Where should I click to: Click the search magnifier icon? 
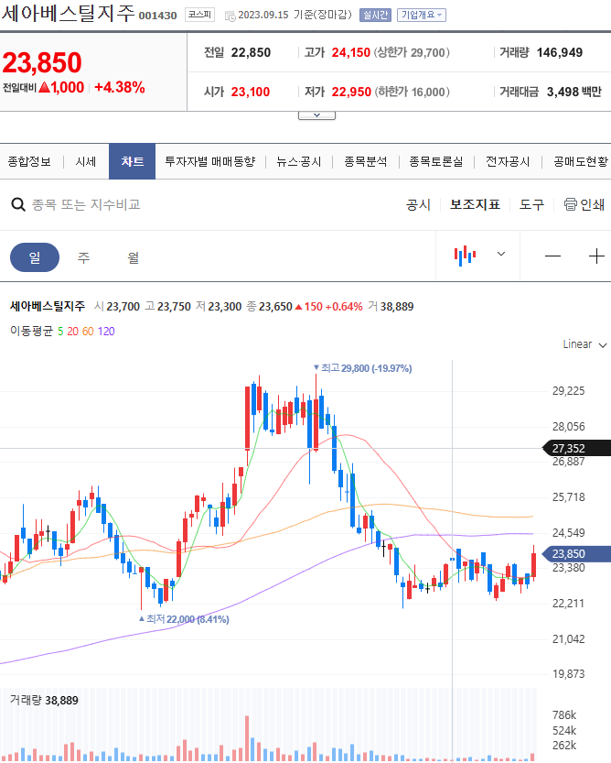tap(18, 204)
